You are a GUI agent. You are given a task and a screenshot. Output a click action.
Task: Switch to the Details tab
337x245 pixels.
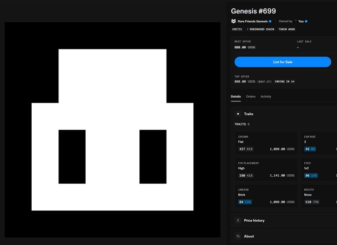[236, 97]
